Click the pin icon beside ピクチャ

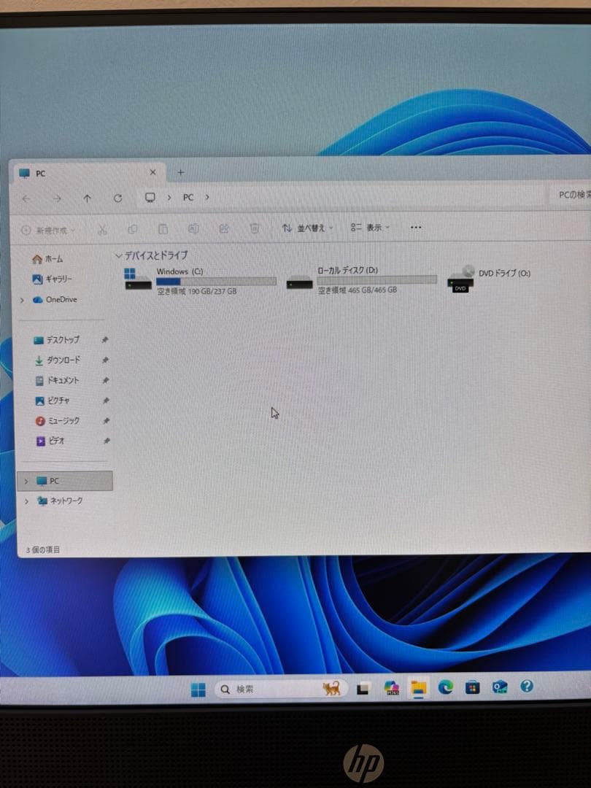(x=106, y=401)
